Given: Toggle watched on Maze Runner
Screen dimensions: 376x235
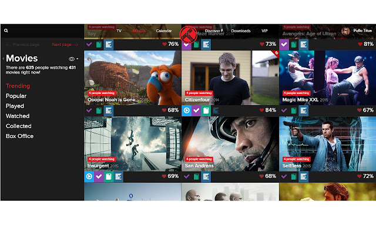Looking at the screenshot, I should coord(186,45).
